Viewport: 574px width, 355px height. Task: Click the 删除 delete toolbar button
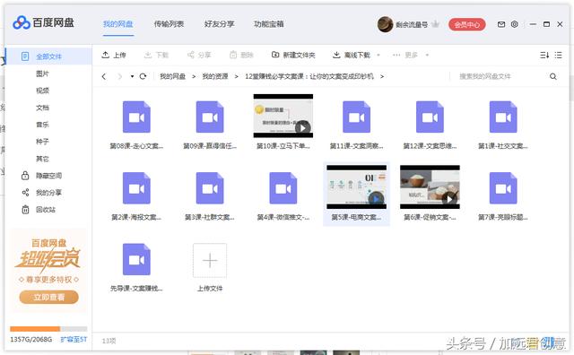(241, 55)
